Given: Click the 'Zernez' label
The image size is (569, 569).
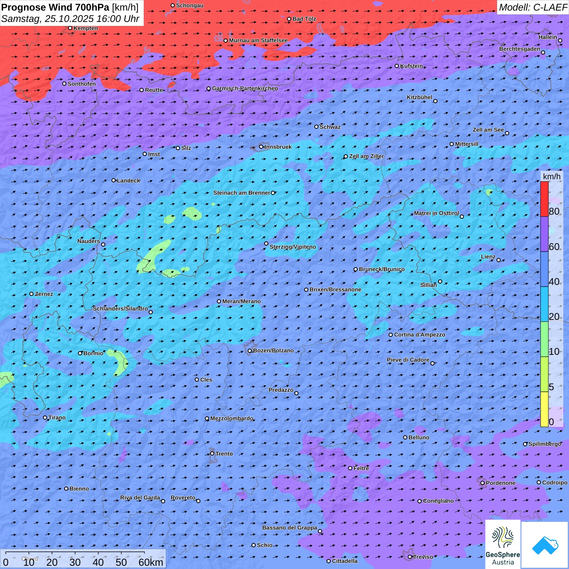Looking at the screenshot, I should tap(44, 294).
